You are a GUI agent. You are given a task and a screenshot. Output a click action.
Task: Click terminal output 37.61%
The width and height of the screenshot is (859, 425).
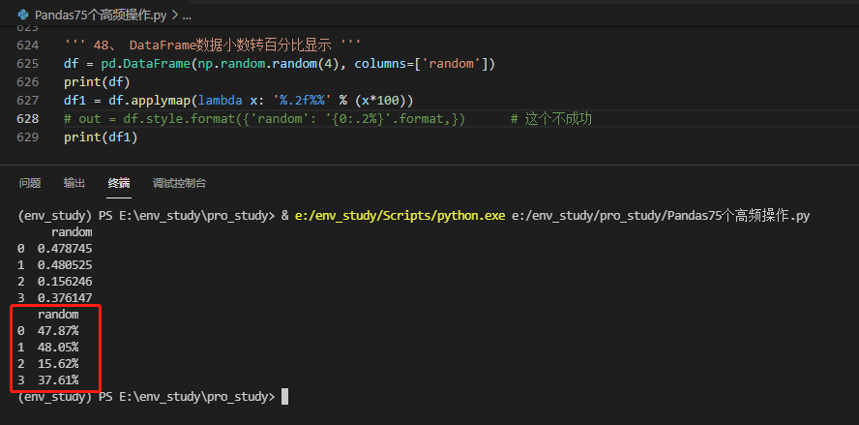point(58,380)
